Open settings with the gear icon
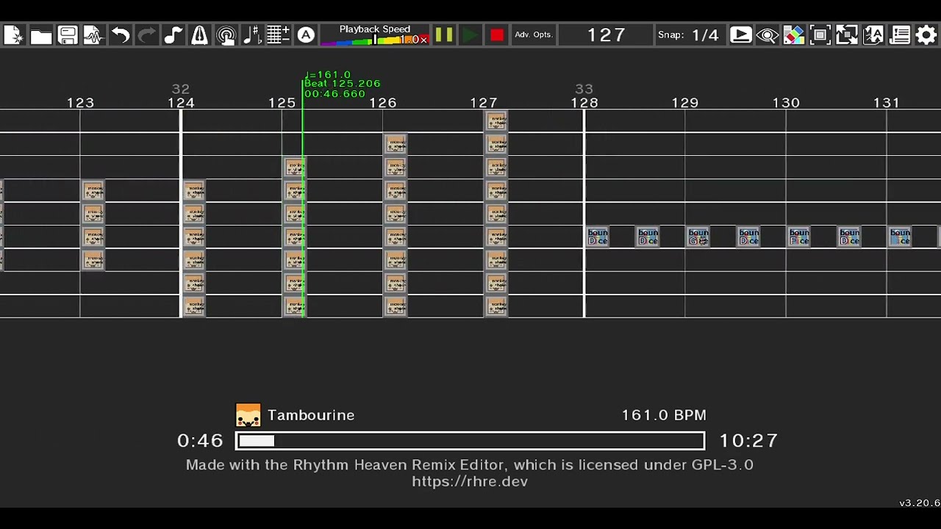 pyautogui.click(x=926, y=35)
